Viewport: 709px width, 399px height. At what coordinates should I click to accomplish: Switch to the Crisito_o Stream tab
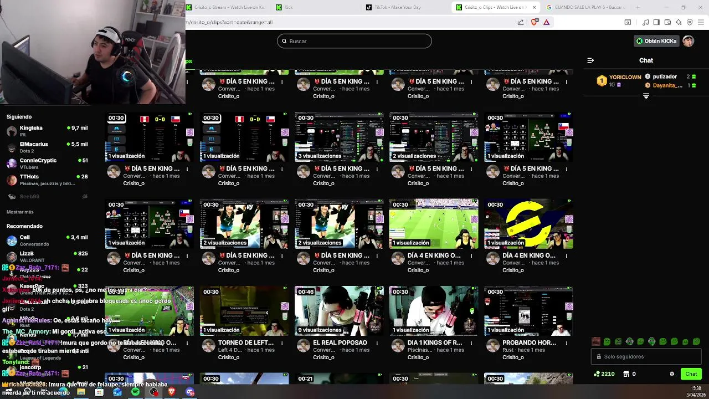click(x=226, y=7)
